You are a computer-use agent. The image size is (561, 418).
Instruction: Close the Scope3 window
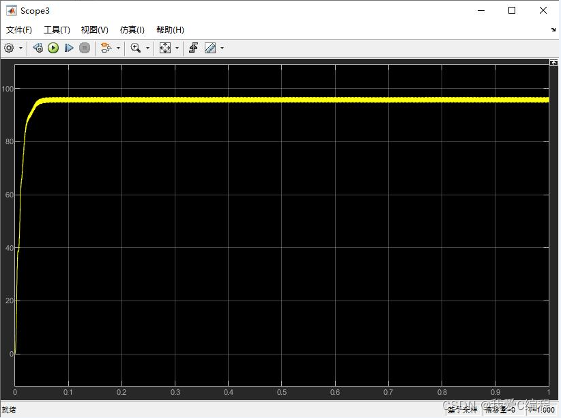coord(543,11)
